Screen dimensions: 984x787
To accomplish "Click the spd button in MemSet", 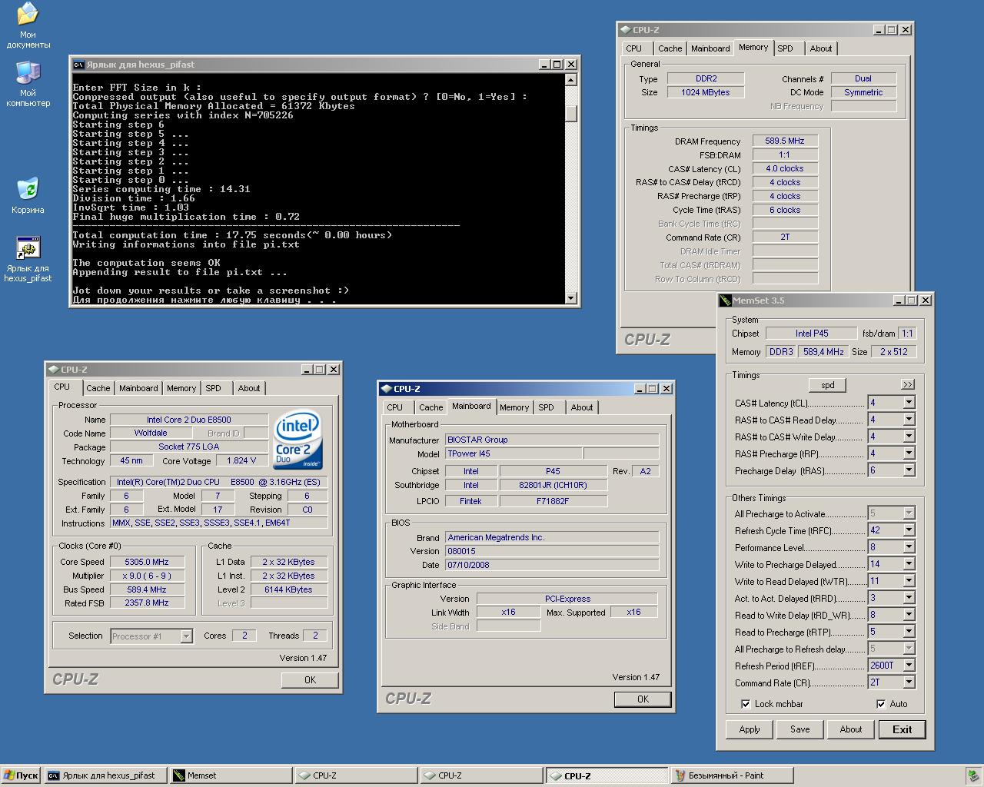I will click(828, 385).
